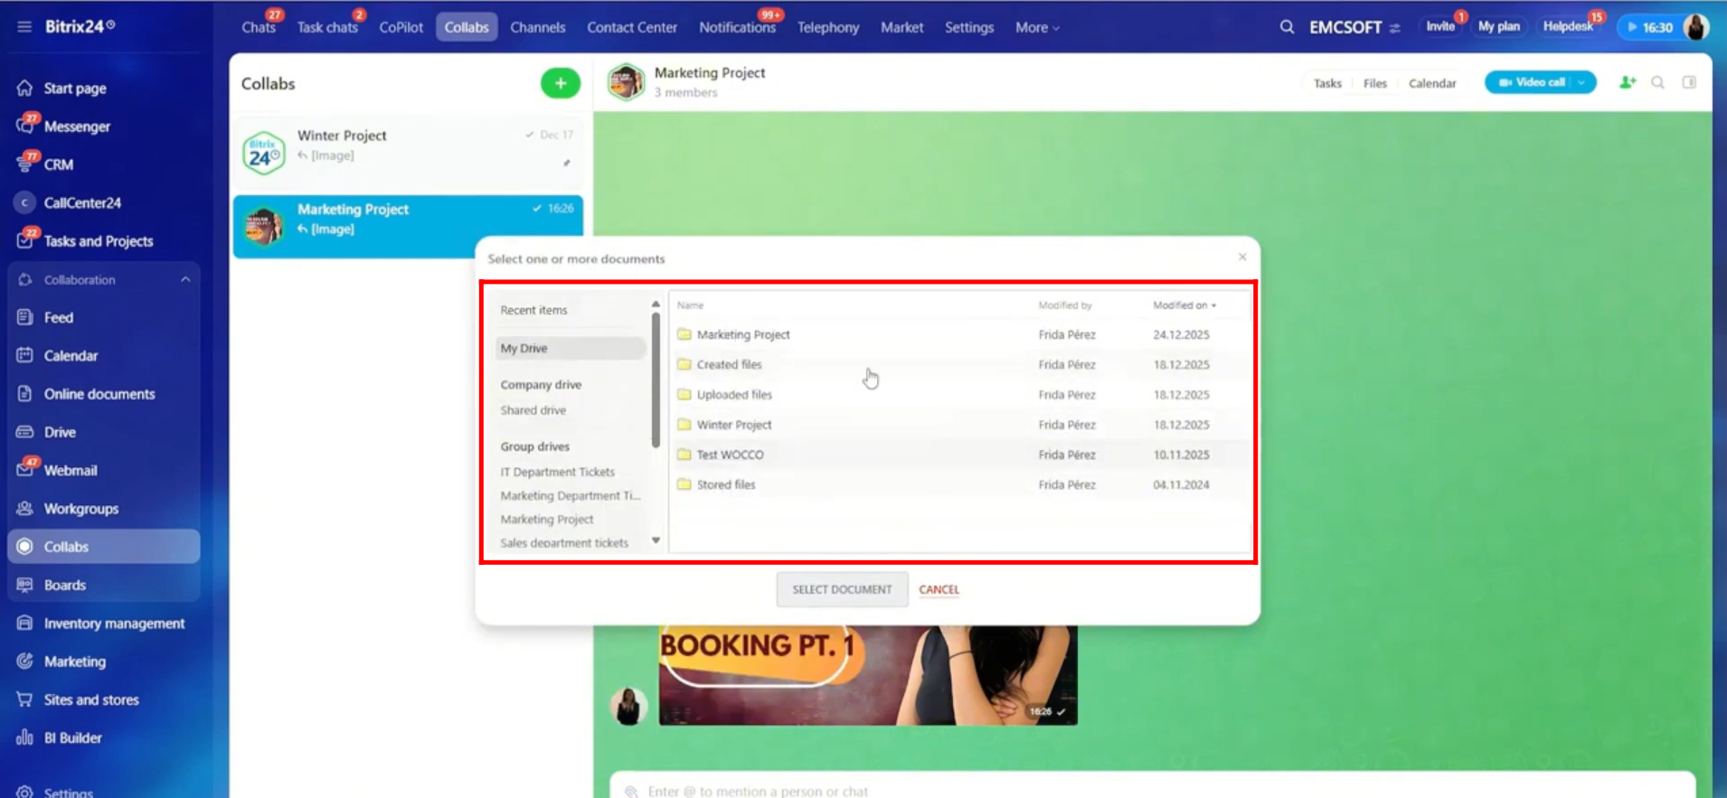Click the search magnifier in top bar
This screenshot has width=1727, height=798.
(x=1286, y=27)
